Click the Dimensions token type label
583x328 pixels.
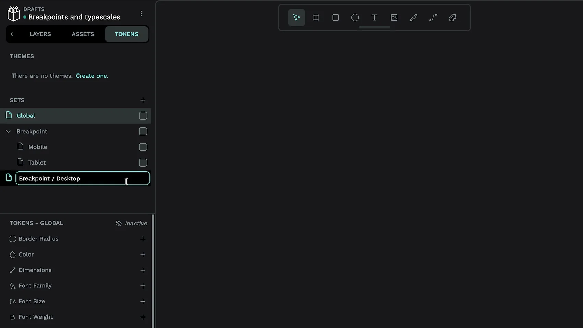[x=35, y=270]
